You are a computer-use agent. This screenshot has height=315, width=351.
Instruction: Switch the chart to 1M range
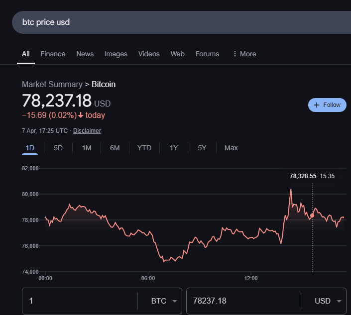coord(87,148)
